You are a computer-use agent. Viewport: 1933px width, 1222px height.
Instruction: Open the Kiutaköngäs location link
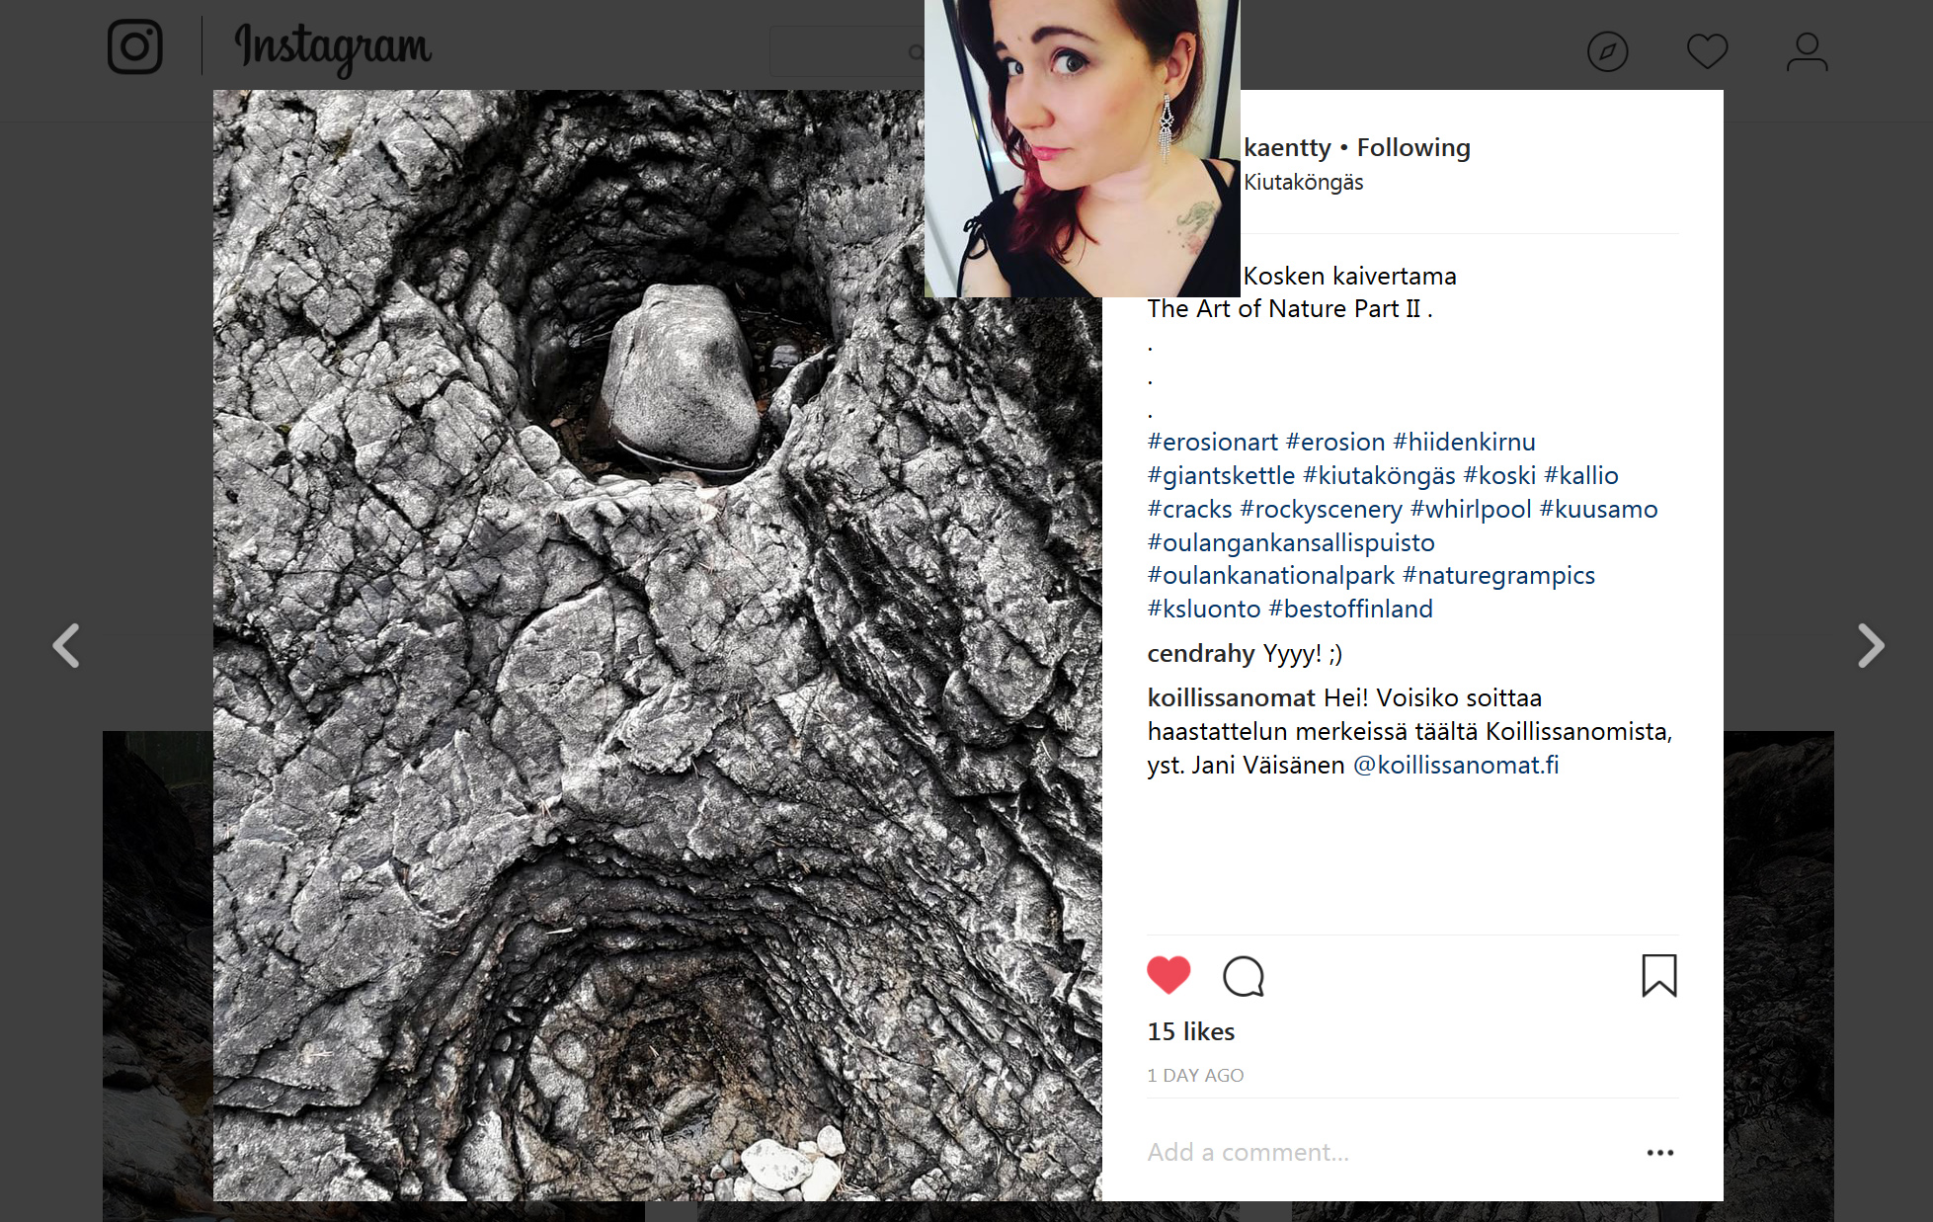1303,182
